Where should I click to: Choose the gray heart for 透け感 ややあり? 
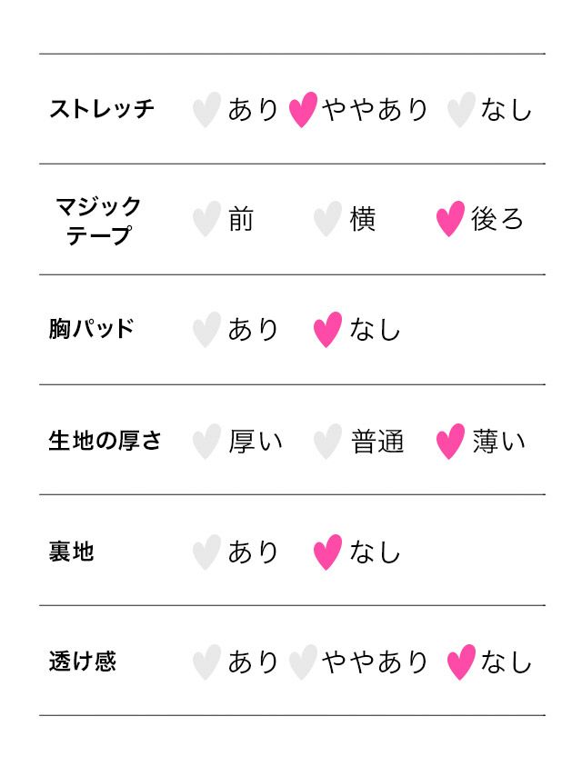click(303, 662)
